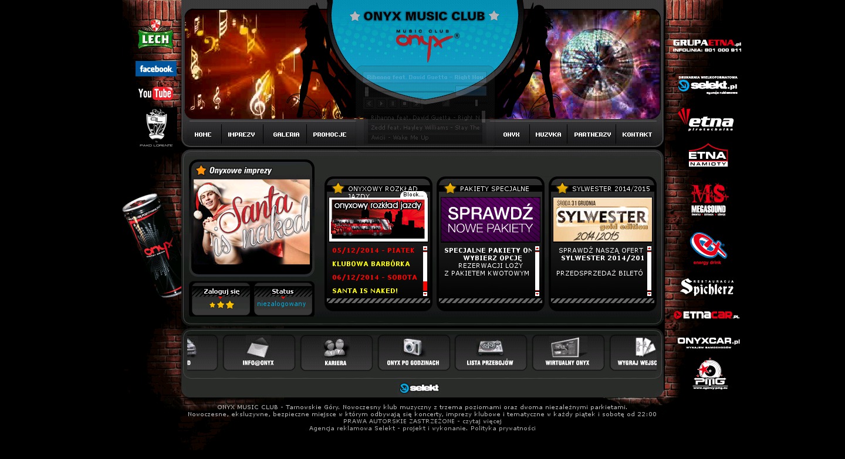This screenshot has width=845, height=459.
Task: Open the Imprezy menu item
Action: (x=242, y=134)
